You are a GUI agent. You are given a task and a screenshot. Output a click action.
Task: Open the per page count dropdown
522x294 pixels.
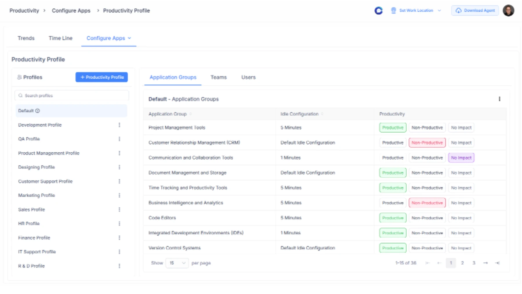click(x=177, y=263)
